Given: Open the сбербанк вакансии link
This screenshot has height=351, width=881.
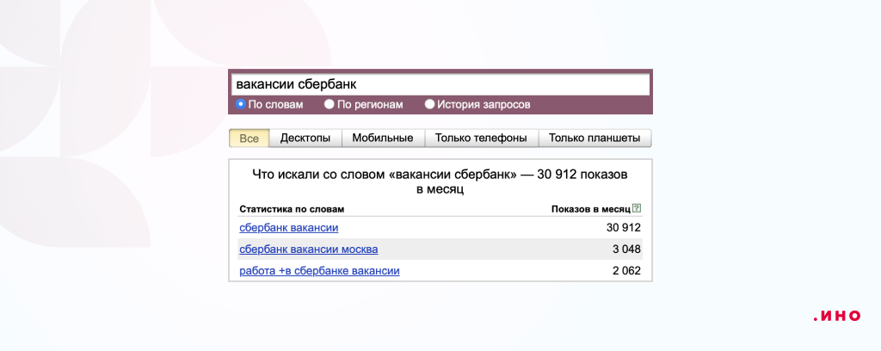Looking at the screenshot, I should pos(288,227).
